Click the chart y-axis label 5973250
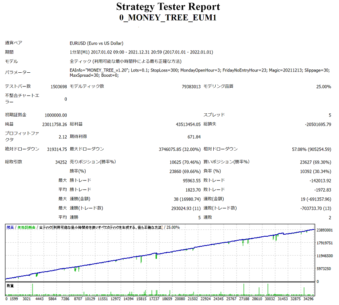Image resolution: width=339 pixels, height=305 pixels. [x=324, y=269]
